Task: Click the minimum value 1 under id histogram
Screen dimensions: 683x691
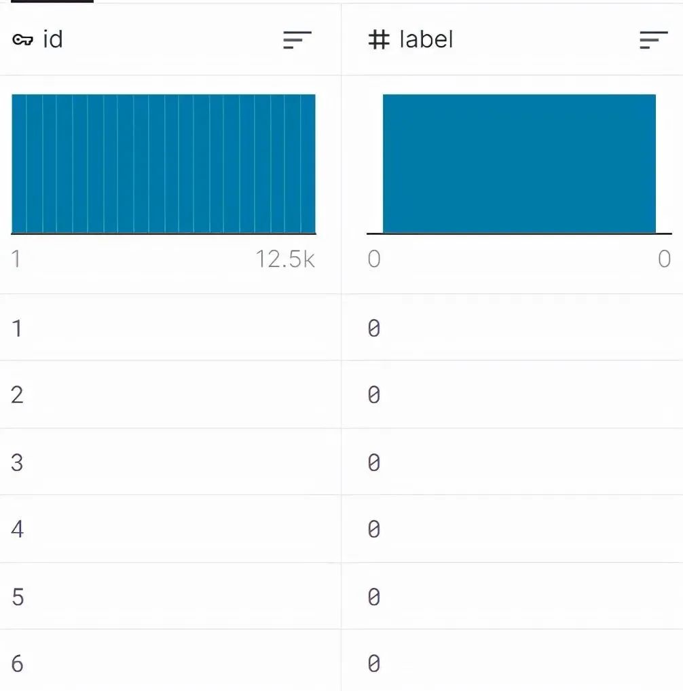Action: 16,259
